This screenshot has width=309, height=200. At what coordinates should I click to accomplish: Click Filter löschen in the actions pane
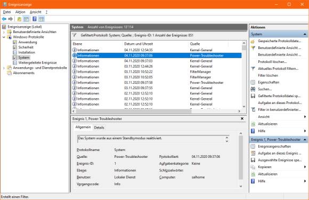(x=268, y=76)
